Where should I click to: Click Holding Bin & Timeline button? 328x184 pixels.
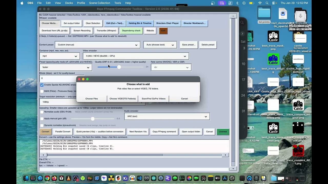pyautogui.click(x=140, y=23)
